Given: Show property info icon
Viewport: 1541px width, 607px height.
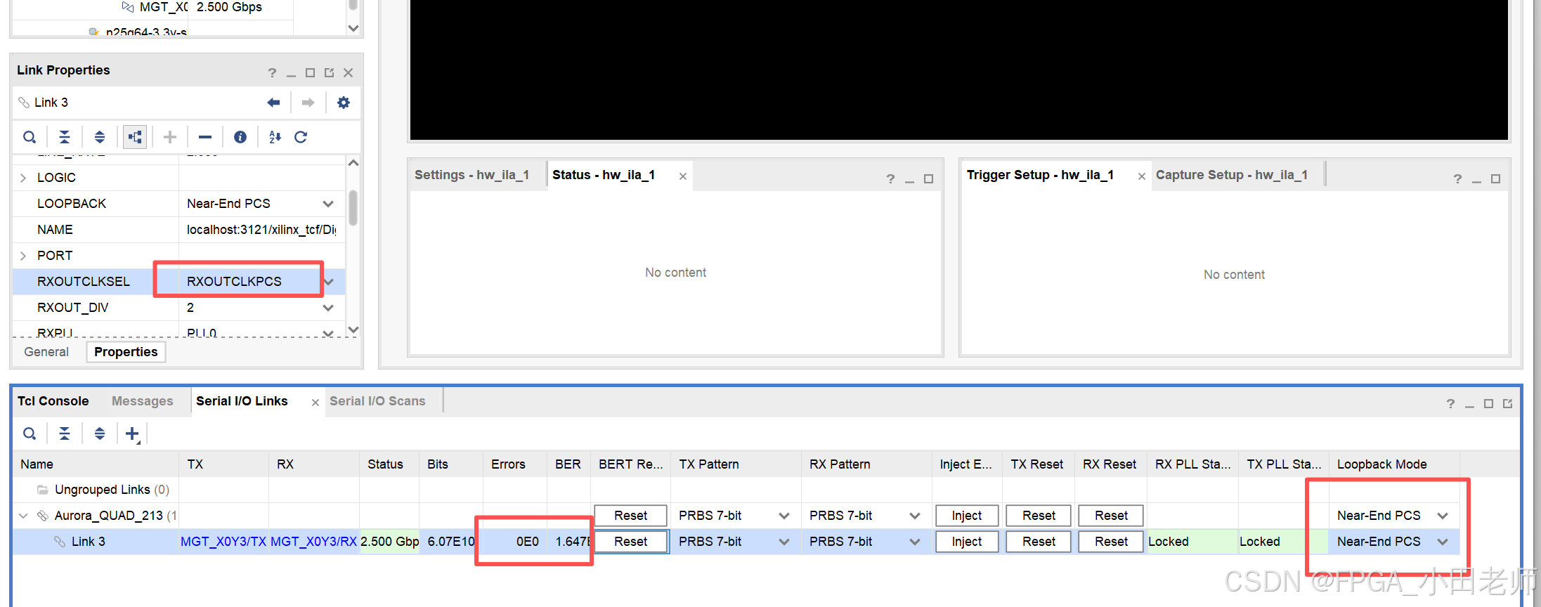Looking at the screenshot, I should [240, 137].
